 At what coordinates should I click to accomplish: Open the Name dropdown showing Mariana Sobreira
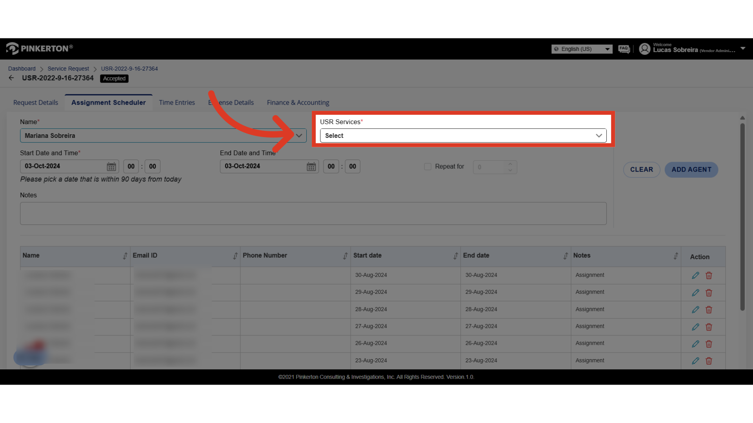tap(163, 136)
